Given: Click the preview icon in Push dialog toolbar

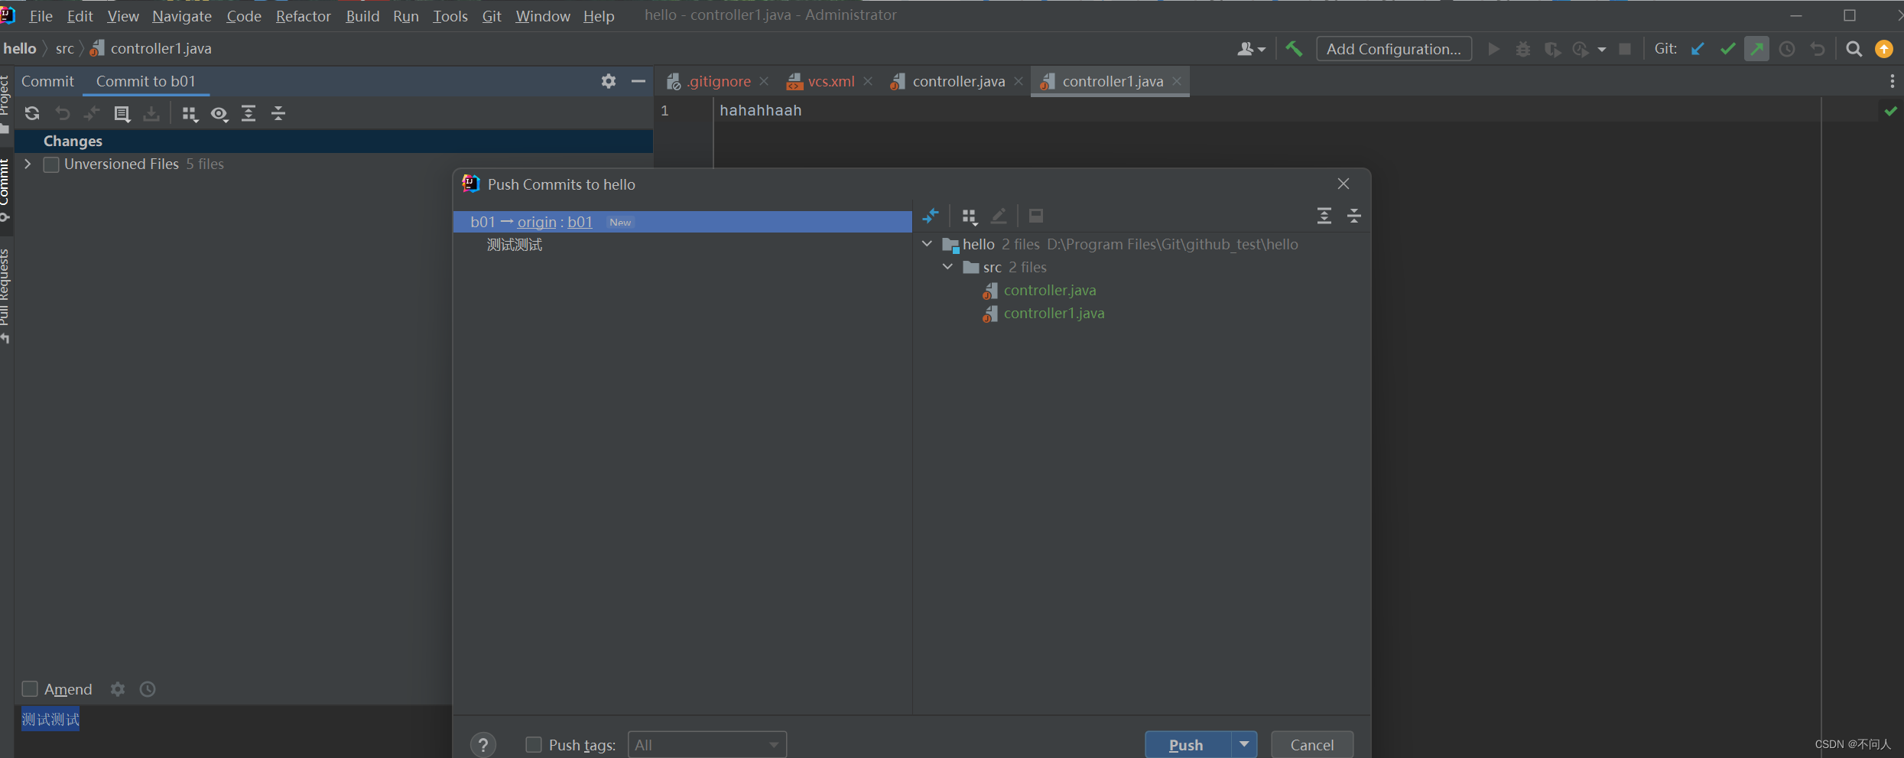Looking at the screenshot, I should pos(1036,216).
